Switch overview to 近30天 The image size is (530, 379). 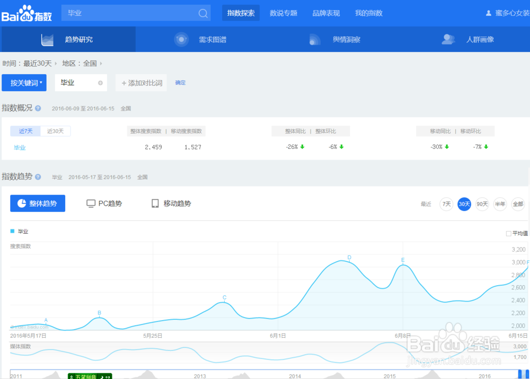pyautogui.click(x=56, y=131)
